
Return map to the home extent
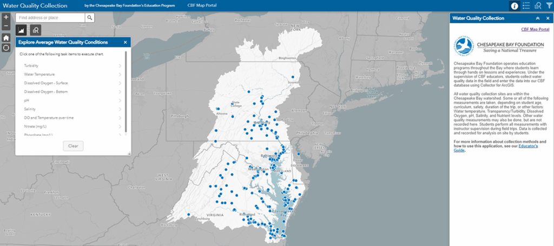point(6,37)
